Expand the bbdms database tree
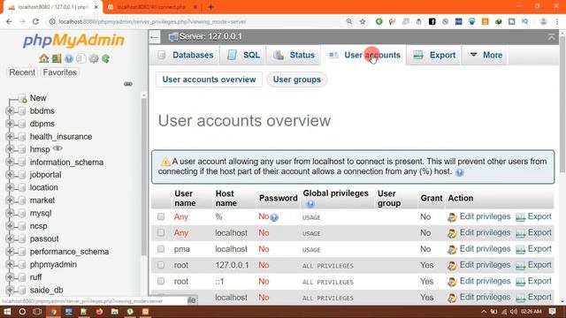 click(x=10, y=110)
